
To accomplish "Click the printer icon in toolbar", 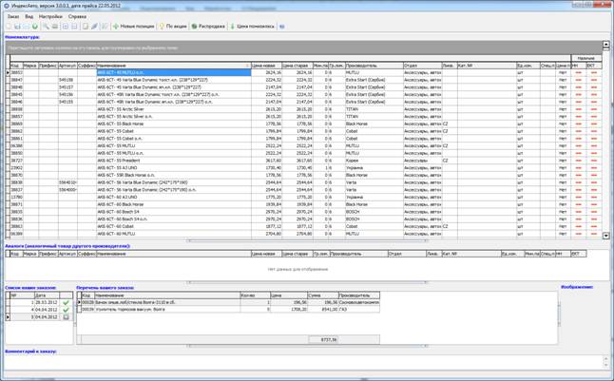I will [x=55, y=27].
